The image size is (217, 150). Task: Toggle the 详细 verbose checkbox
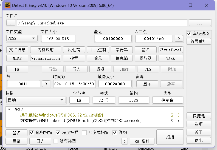[x=115, y=133]
